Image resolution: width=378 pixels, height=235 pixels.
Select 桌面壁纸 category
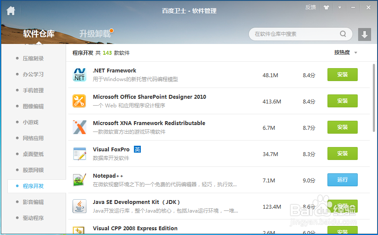33,154
